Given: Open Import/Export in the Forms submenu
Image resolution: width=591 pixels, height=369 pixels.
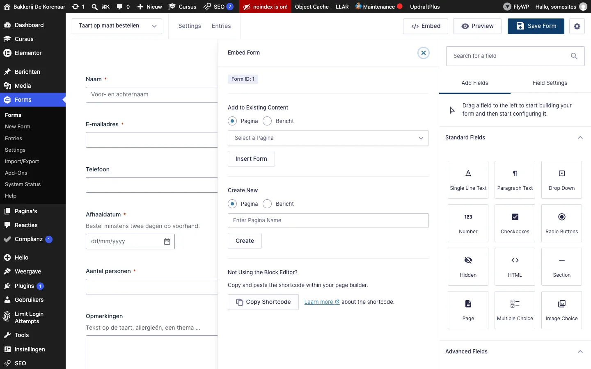Looking at the screenshot, I should click(x=22, y=162).
